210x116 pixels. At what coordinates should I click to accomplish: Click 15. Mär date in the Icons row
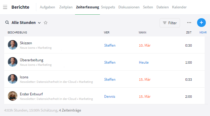point(145,80)
